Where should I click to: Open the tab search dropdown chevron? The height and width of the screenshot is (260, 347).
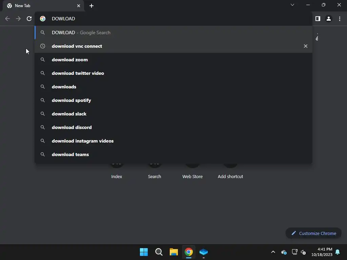pyautogui.click(x=292, y=5)
